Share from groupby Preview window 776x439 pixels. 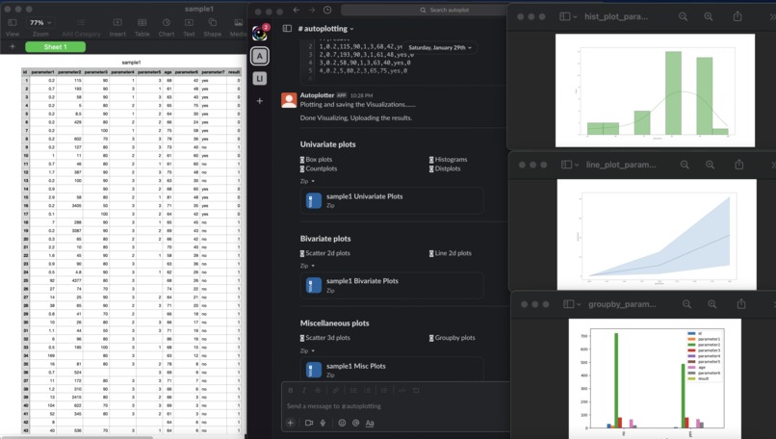[x=741, y=303]
